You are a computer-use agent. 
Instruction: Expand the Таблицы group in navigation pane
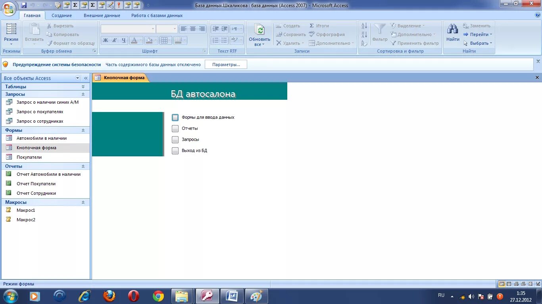(x=83, y=86)
